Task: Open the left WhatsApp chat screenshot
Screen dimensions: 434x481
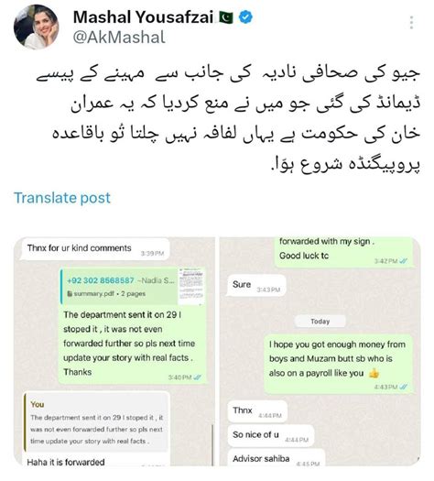Action: tap(114, 352)
